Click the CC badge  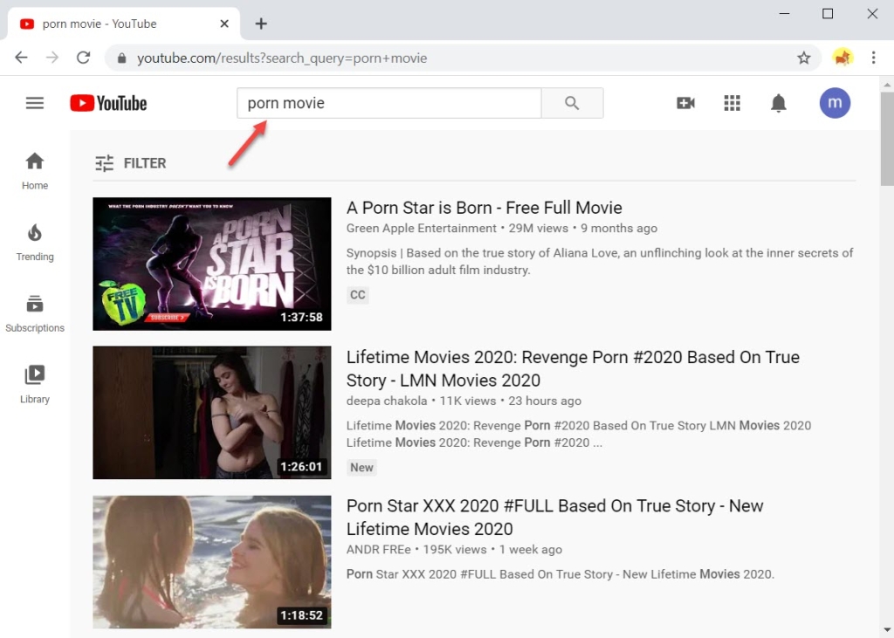tap(357, 295)
